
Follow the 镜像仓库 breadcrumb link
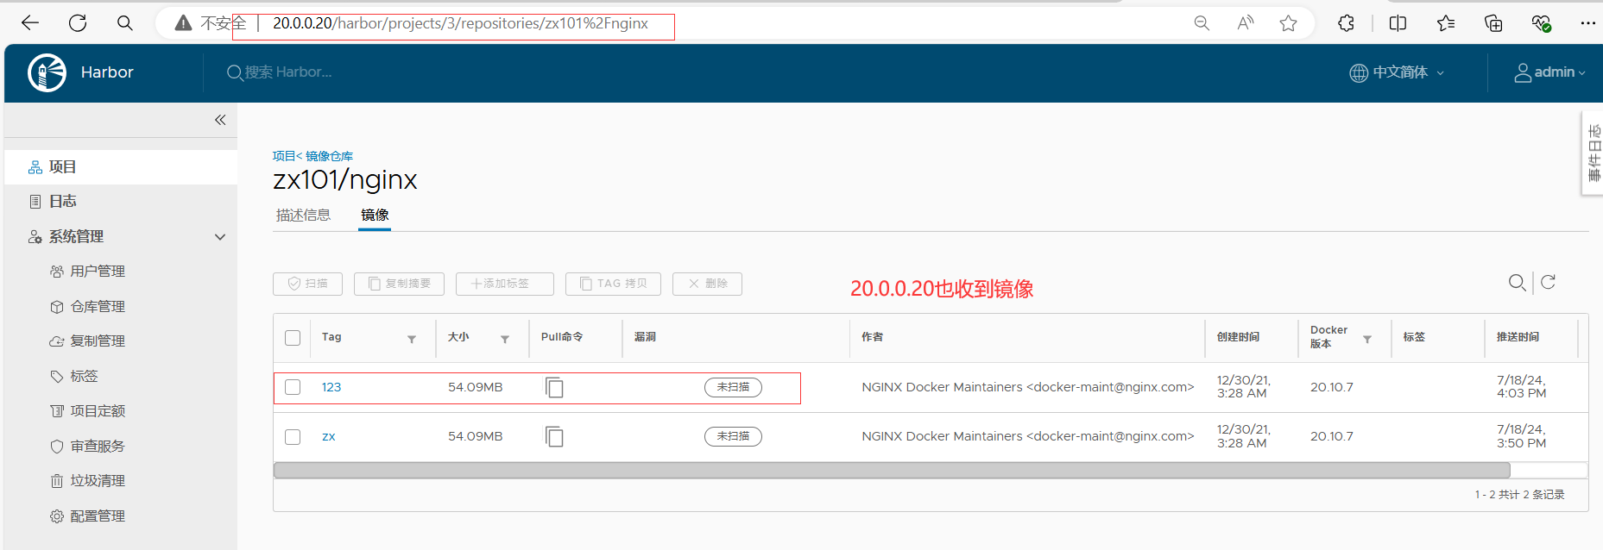[x=329, y=156]
